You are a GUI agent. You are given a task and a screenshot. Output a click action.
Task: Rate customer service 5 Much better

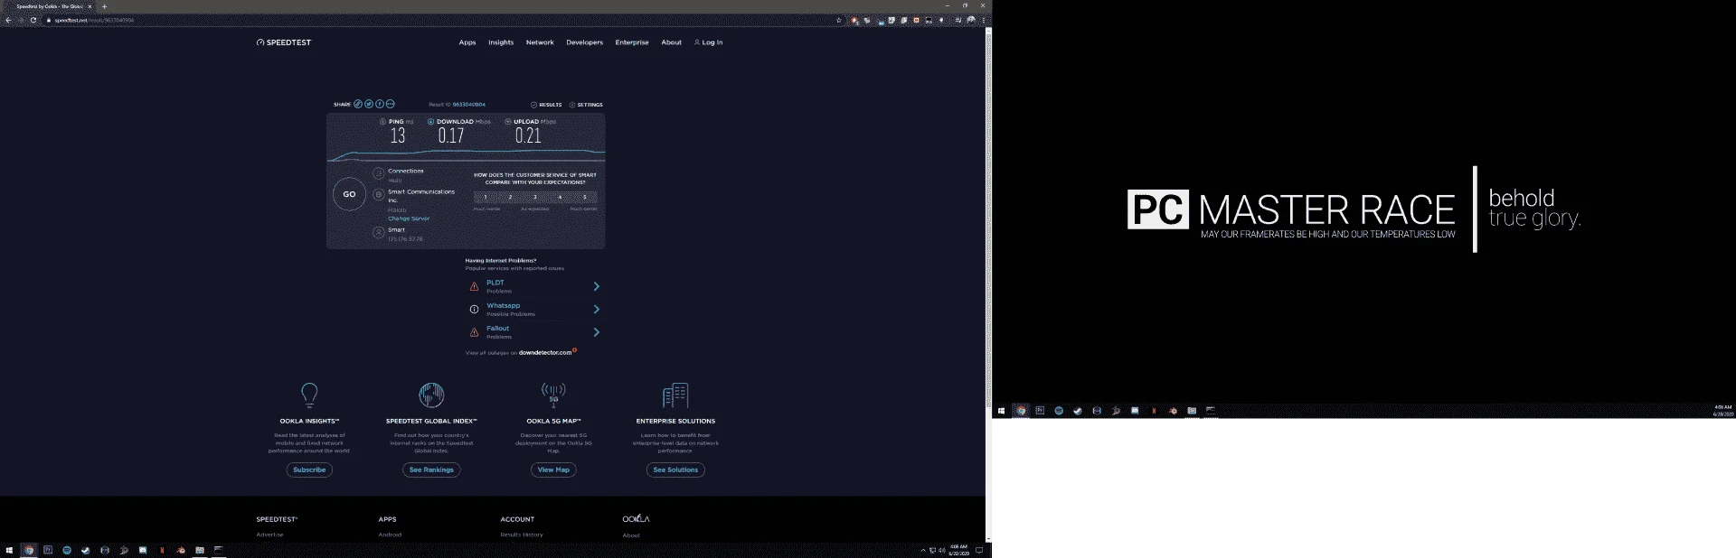click(x=585, y=197)
